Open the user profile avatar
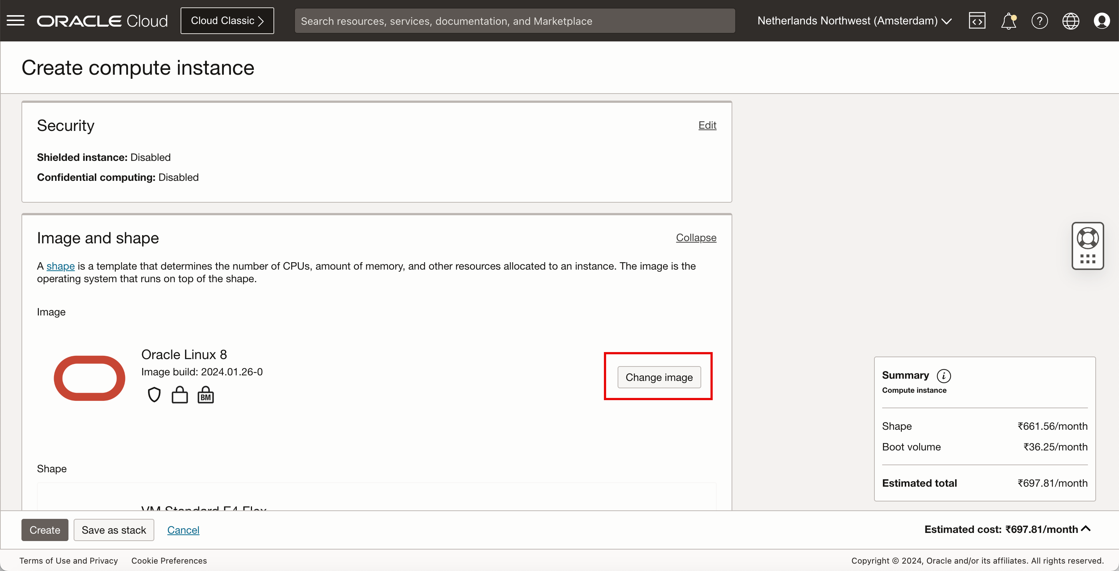 pos(1102,21)
